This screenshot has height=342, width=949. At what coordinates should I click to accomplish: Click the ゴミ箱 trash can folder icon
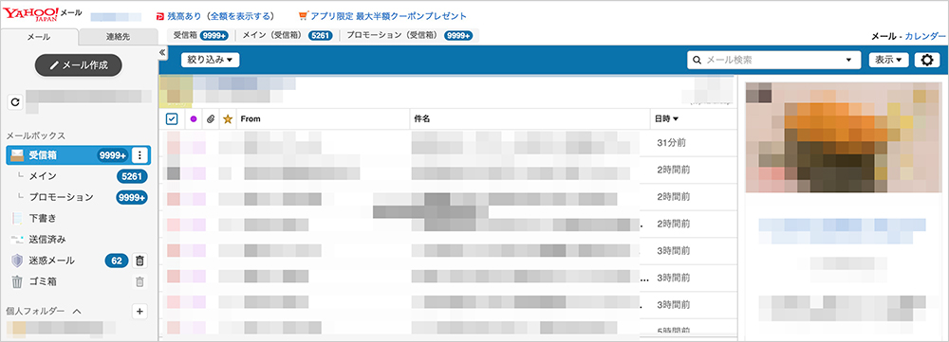click(17, 281)
